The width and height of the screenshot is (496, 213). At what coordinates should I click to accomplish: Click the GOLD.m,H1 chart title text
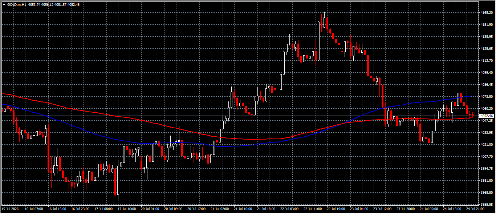tap(16, 5)
